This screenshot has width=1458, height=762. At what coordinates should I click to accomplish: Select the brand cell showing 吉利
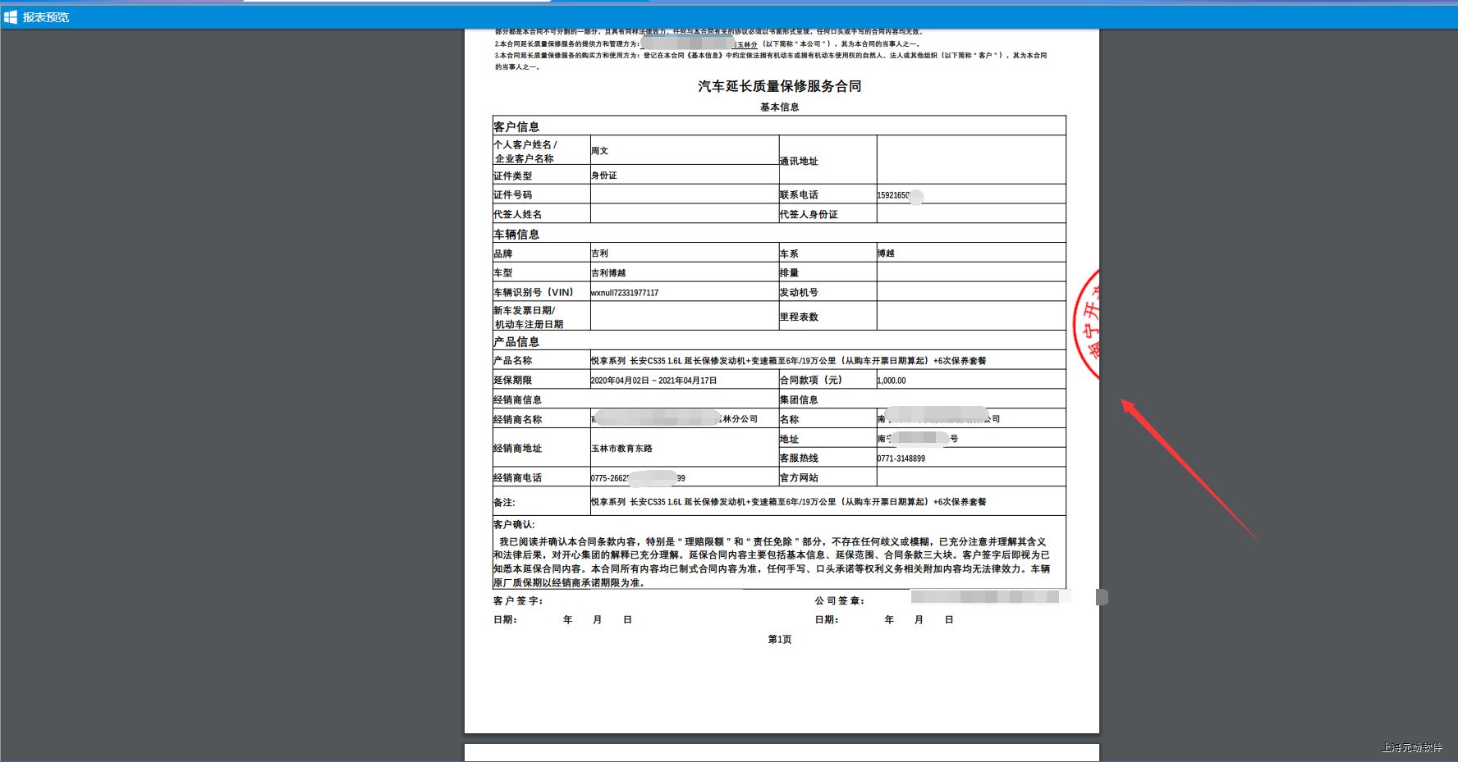pyautogui.click(x=600, y=253)
